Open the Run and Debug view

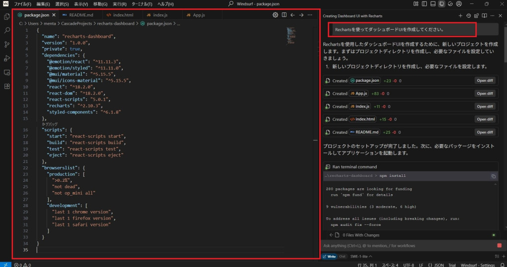coord(7,58)
